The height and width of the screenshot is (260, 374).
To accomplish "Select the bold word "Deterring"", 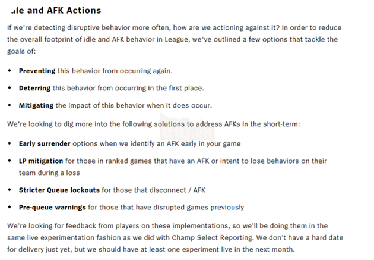I will coord(35,88).
